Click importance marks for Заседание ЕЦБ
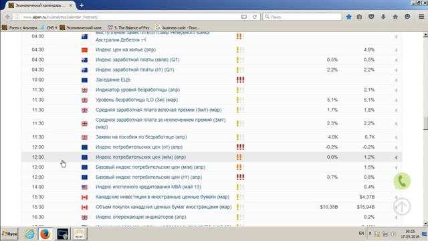This screenshot has width=428, height=241. coord(240,80)
